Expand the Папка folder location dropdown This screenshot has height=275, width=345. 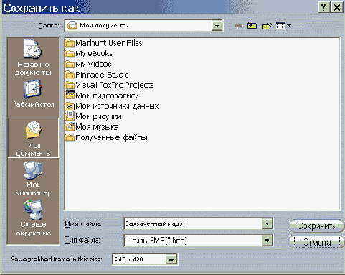[217, 26]
